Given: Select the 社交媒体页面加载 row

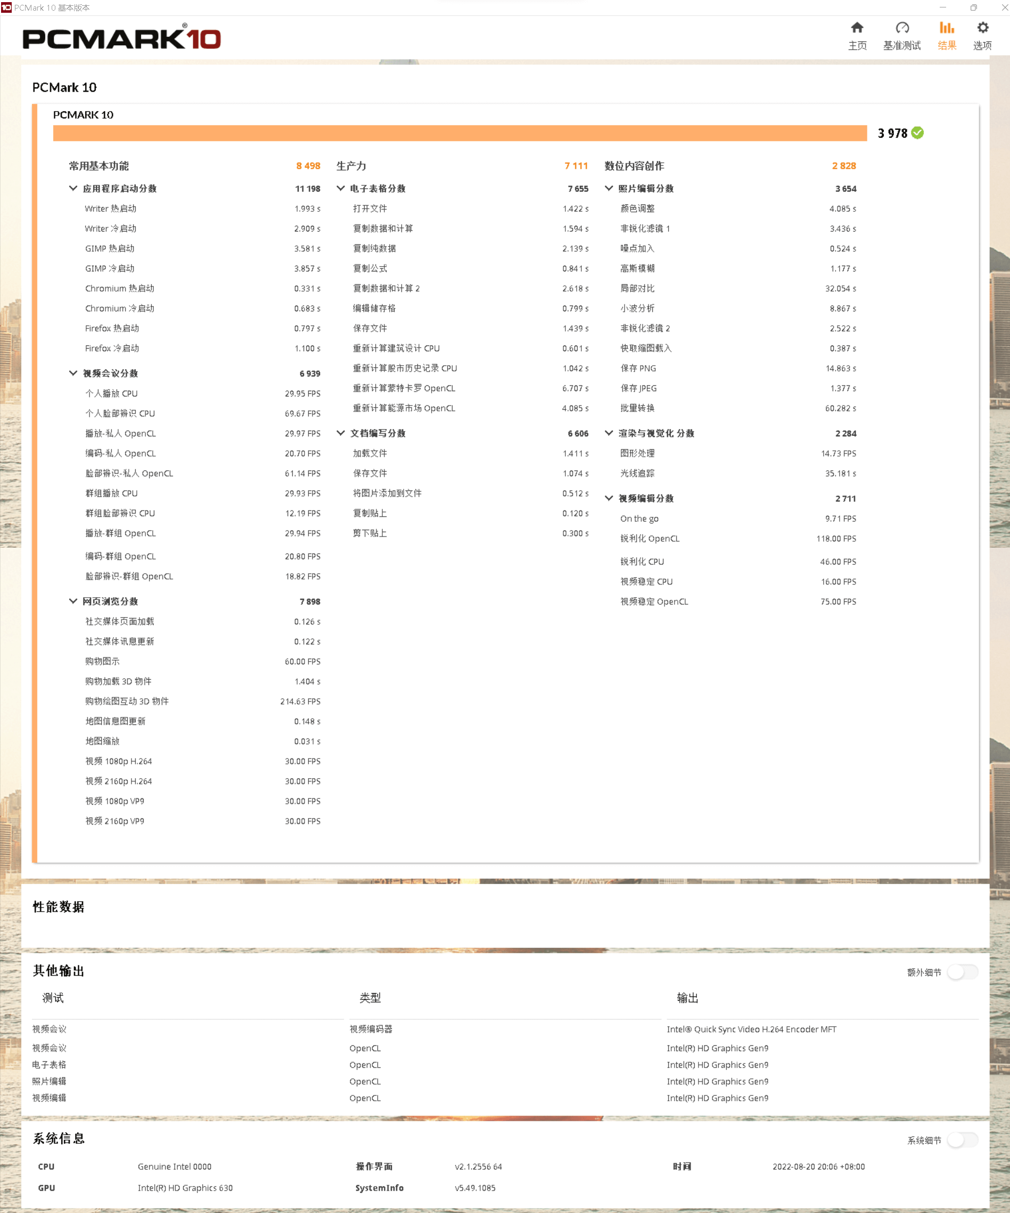Looking at the screenshot, I should (202, 622).
